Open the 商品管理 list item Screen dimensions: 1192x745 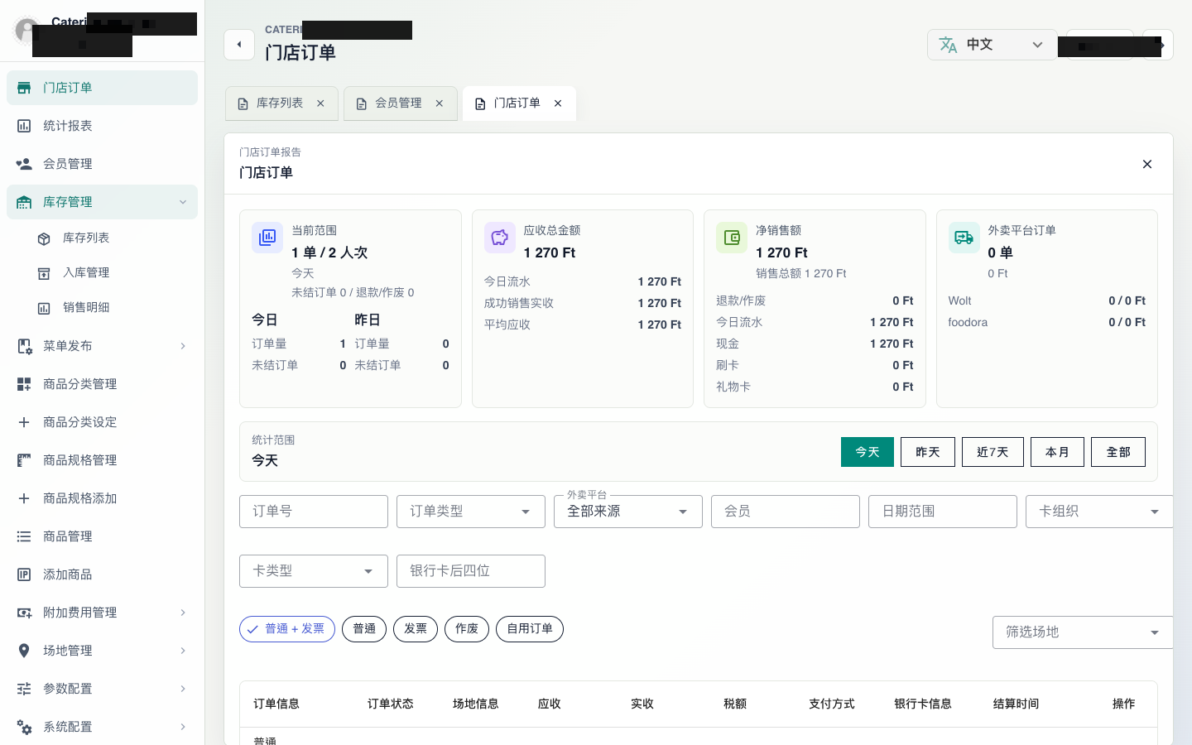click(x=102, y=536)
